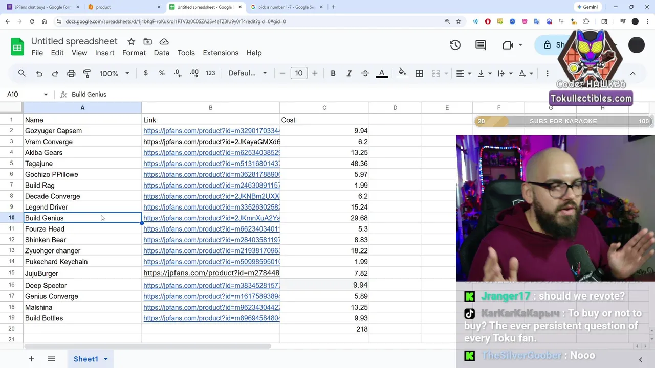Image resolution: width=655 pixels, height=368 pixels.
Task: Click the Meet camera icon
Action: point(508,45)
